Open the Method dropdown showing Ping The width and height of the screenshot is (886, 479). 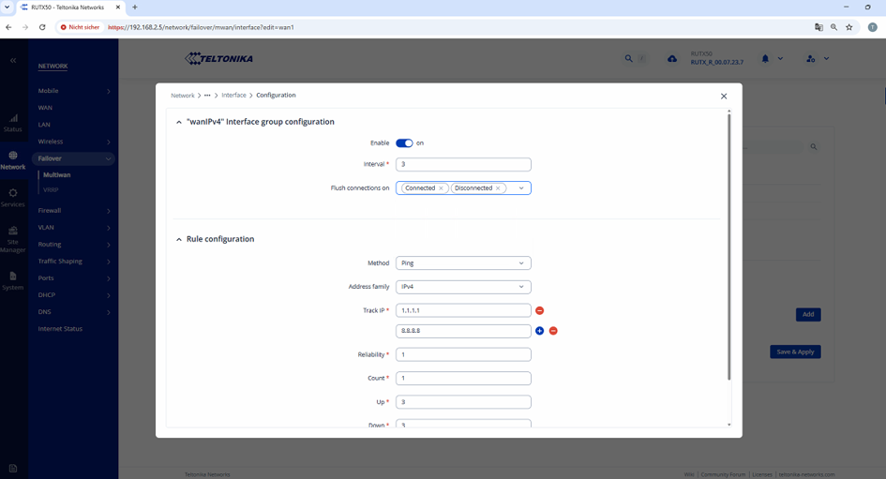pos(463,263)
